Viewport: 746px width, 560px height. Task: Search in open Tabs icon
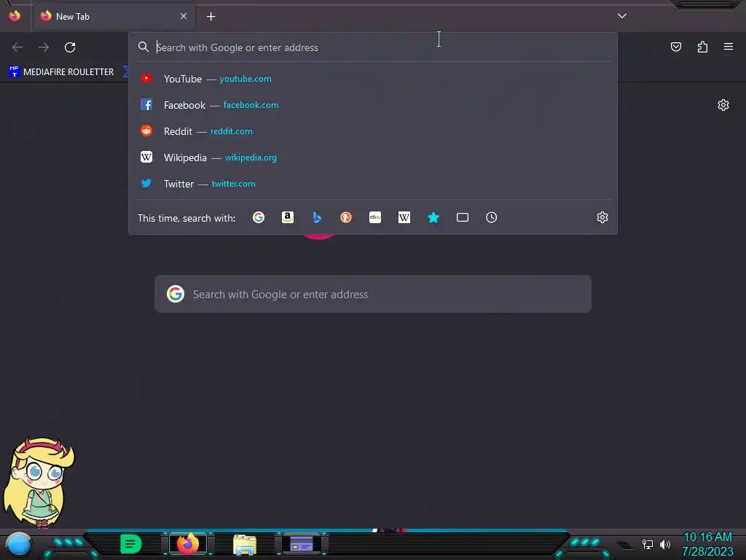tap(463, 217)
